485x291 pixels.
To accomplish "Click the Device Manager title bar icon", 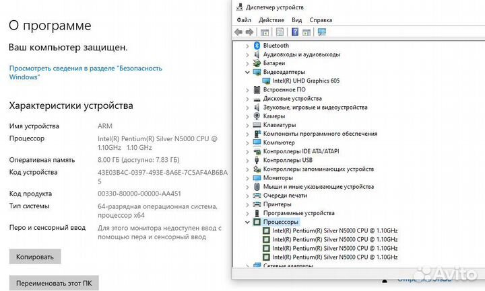I will (x=239, y=7).
